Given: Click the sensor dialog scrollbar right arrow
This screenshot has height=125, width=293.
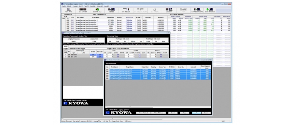Looking at the screenshot, I should click(x=210, y=107).
